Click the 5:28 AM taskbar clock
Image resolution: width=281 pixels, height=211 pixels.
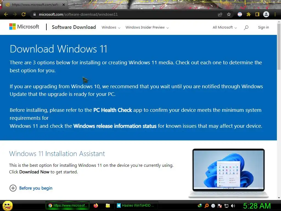click(257, 206)
